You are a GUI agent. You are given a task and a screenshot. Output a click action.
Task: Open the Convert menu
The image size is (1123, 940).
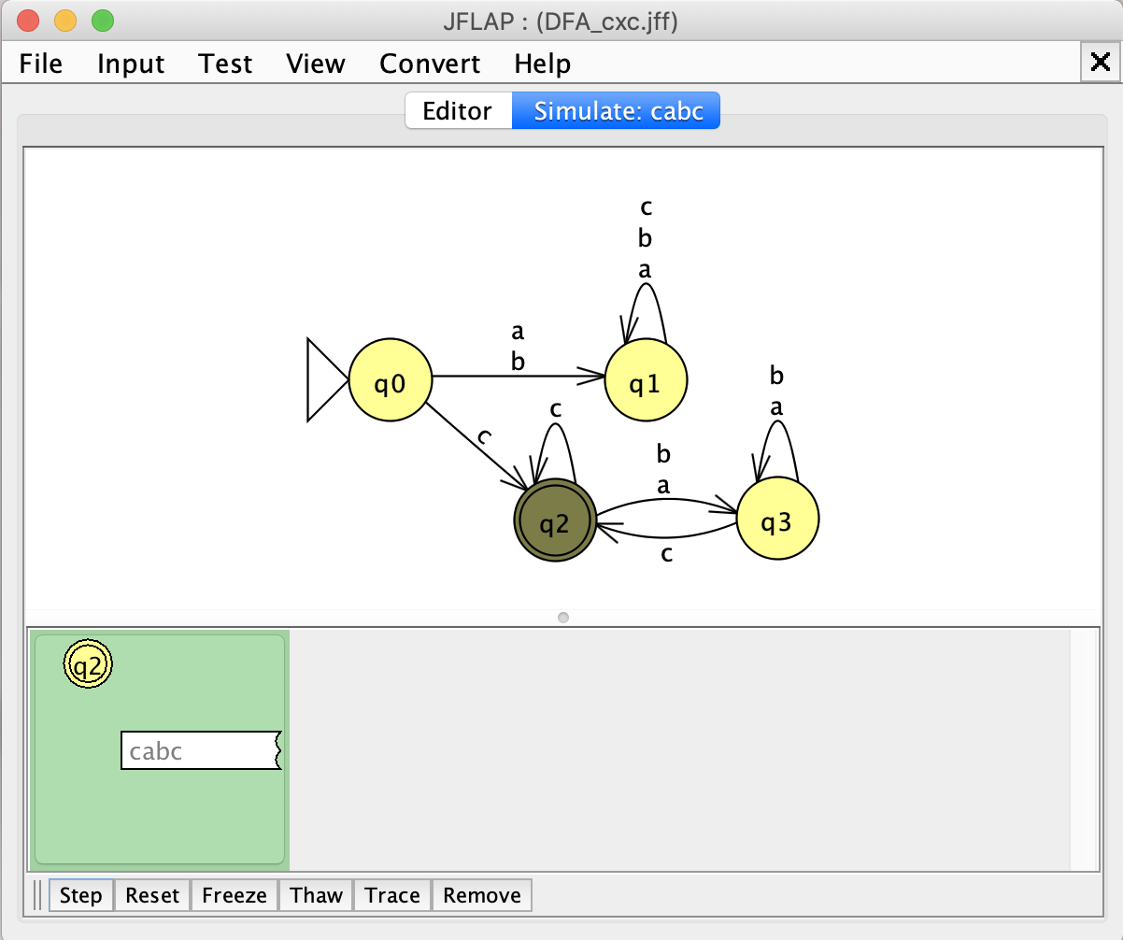pos(430,64)
